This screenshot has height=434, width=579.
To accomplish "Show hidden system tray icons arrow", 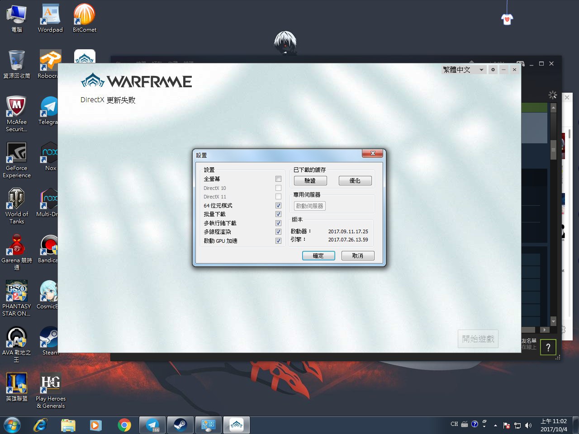I will [x=495, y=425].
